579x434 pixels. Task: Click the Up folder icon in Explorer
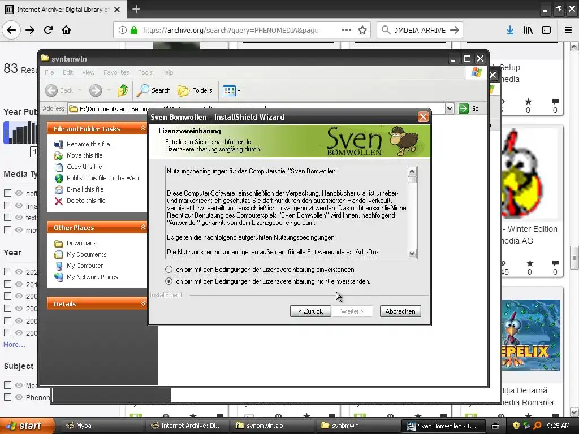click(123, 90)
